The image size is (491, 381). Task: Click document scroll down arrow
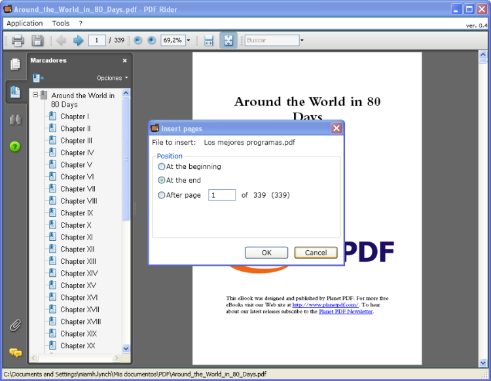tap(483, 363)
